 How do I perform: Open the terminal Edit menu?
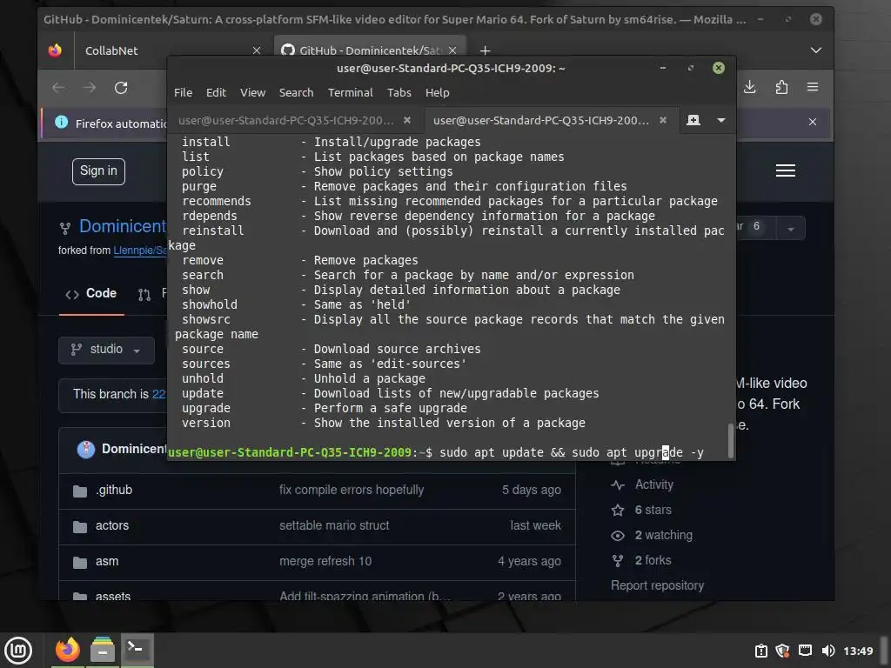216,92
